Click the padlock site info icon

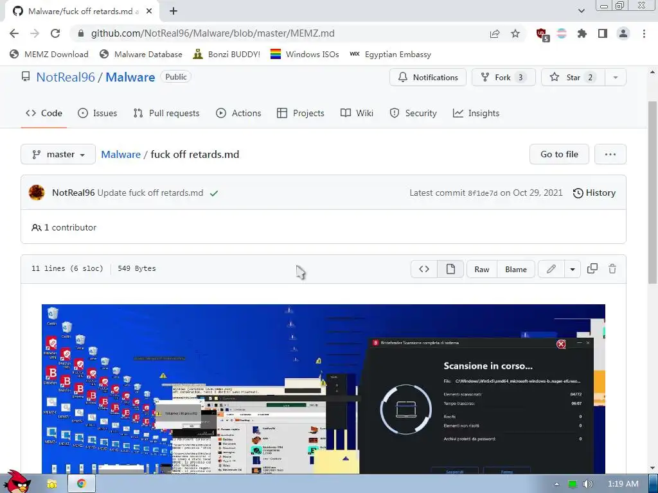click(x=81, y=33)
